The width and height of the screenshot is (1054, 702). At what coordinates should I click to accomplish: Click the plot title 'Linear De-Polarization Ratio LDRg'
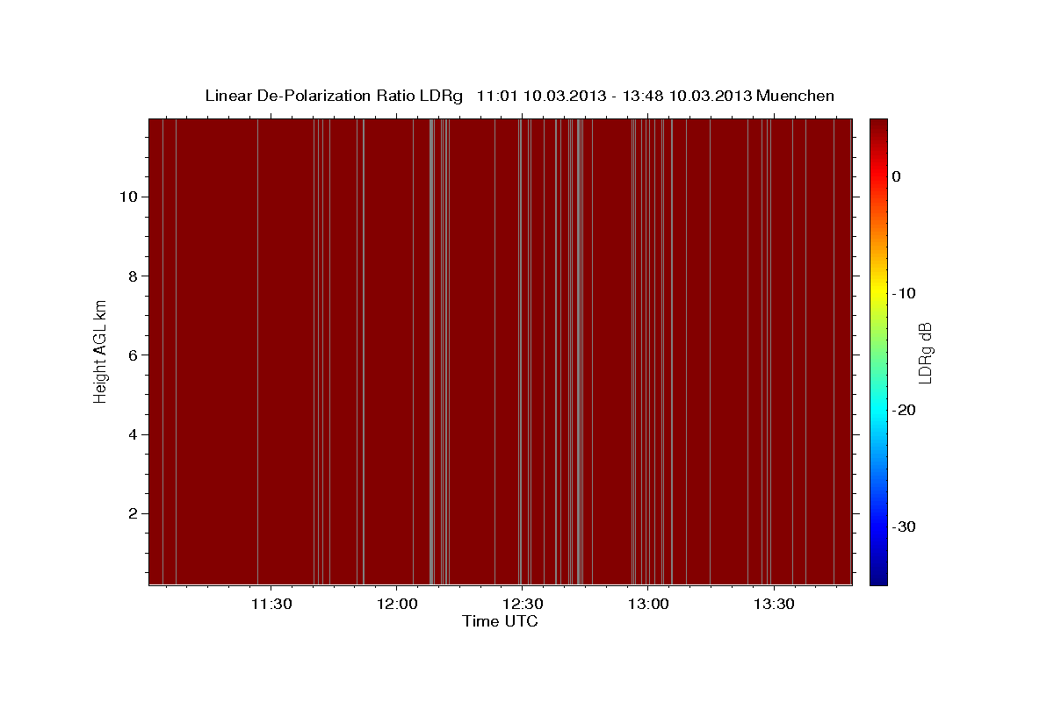(334, 96)
